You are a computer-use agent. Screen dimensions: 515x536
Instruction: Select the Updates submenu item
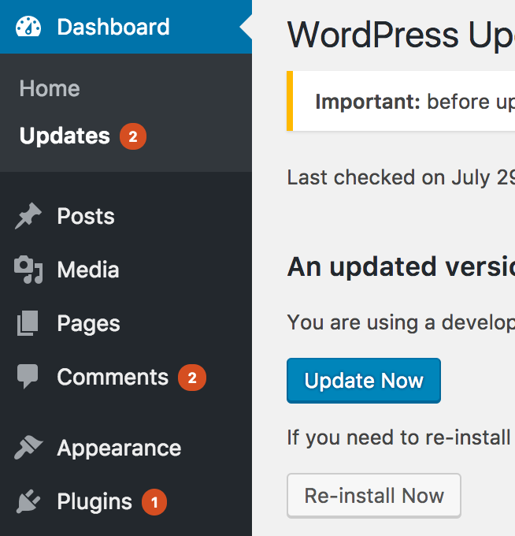click(65, 136)
